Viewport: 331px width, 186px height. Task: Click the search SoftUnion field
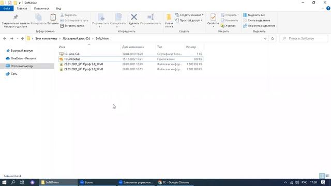(304, 39)
